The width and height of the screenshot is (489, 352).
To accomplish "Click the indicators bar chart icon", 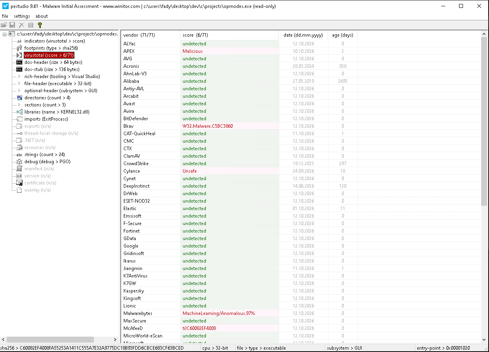I will point(19,41).
